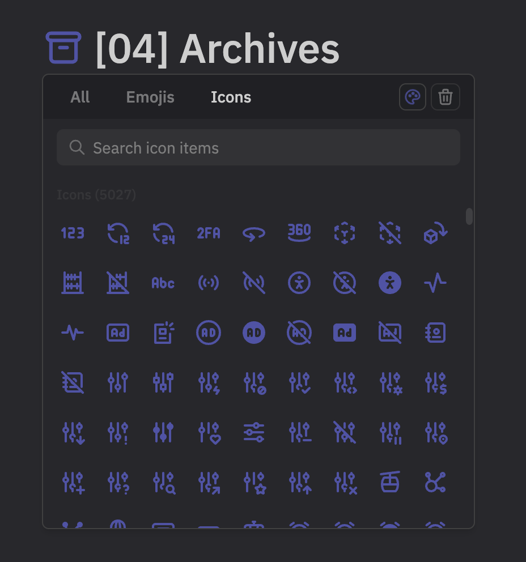Select the 123 numbers icon
526x562 pixels.
pyautogui.click(x=73, y=232)
